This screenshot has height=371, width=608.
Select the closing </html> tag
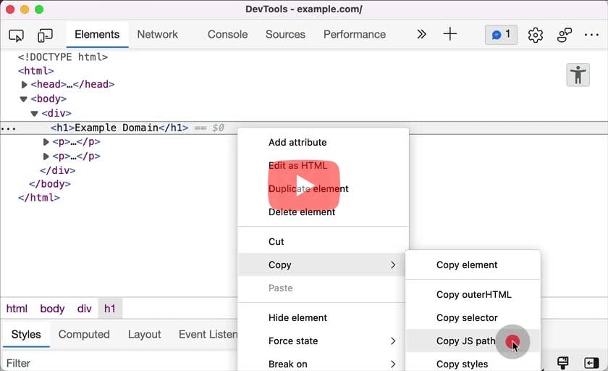[39, 199]
